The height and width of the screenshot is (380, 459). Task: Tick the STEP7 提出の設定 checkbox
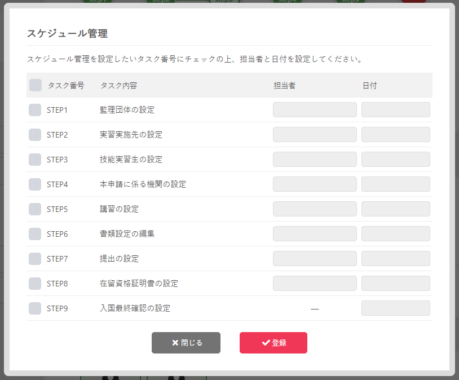coord(35,259)
